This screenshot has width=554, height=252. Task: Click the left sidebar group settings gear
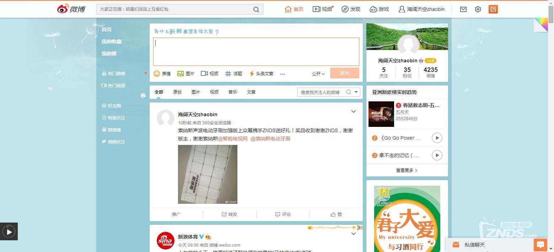[143, 96]
